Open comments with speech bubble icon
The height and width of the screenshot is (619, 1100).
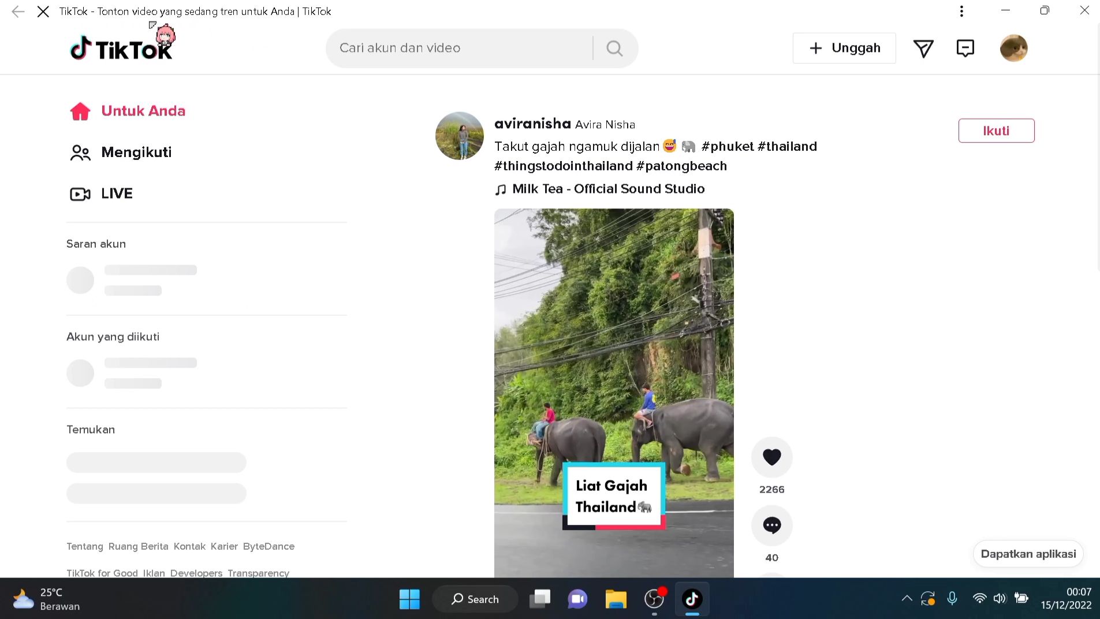point(771,525)
